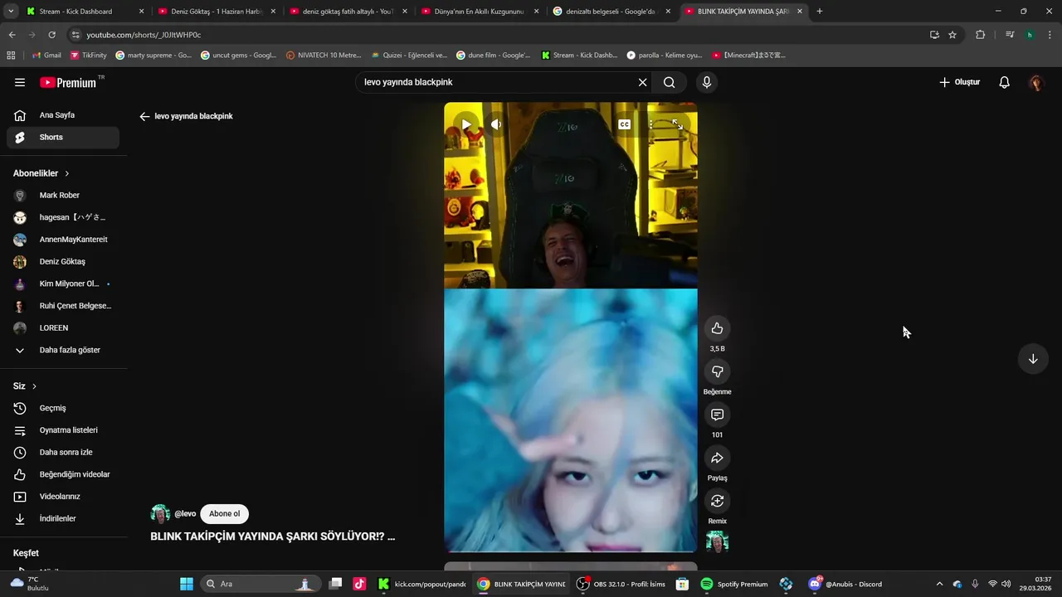Viewport: 1062px width, 597px height.
Task: Open a new browser tab
Action: click(x=820, y=12)
